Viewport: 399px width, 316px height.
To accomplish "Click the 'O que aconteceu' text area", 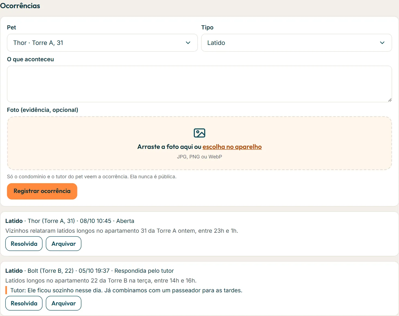I will tap(199, 84).
